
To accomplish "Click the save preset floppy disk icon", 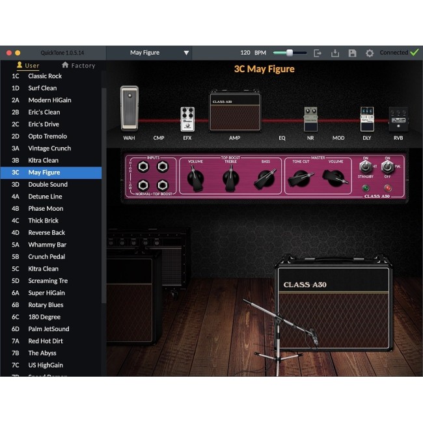I will (x=353, y=53).
